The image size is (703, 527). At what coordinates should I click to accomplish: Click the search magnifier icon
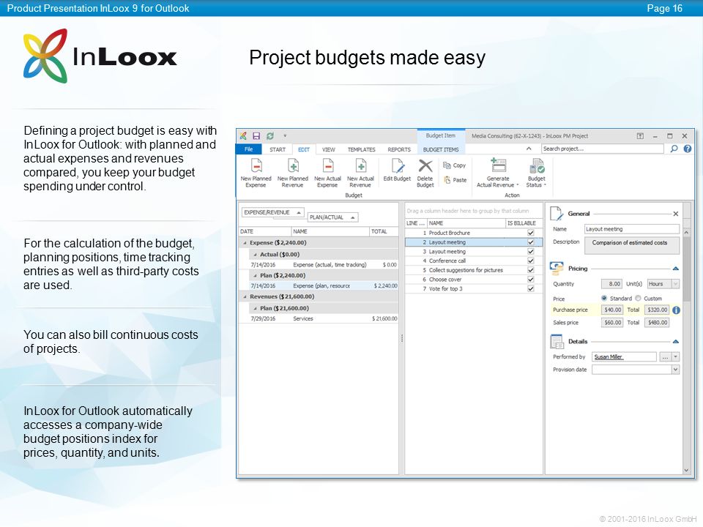coord(674,149)
